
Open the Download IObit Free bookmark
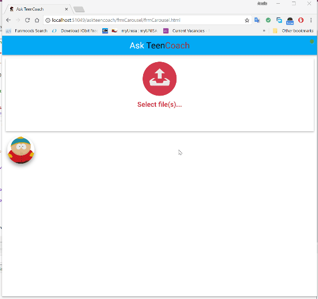click(75, 31)
